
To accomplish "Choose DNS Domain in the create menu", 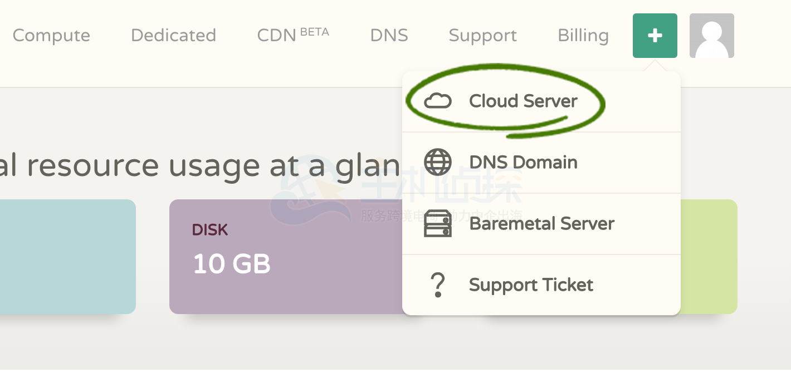I will tap(523, 163).
